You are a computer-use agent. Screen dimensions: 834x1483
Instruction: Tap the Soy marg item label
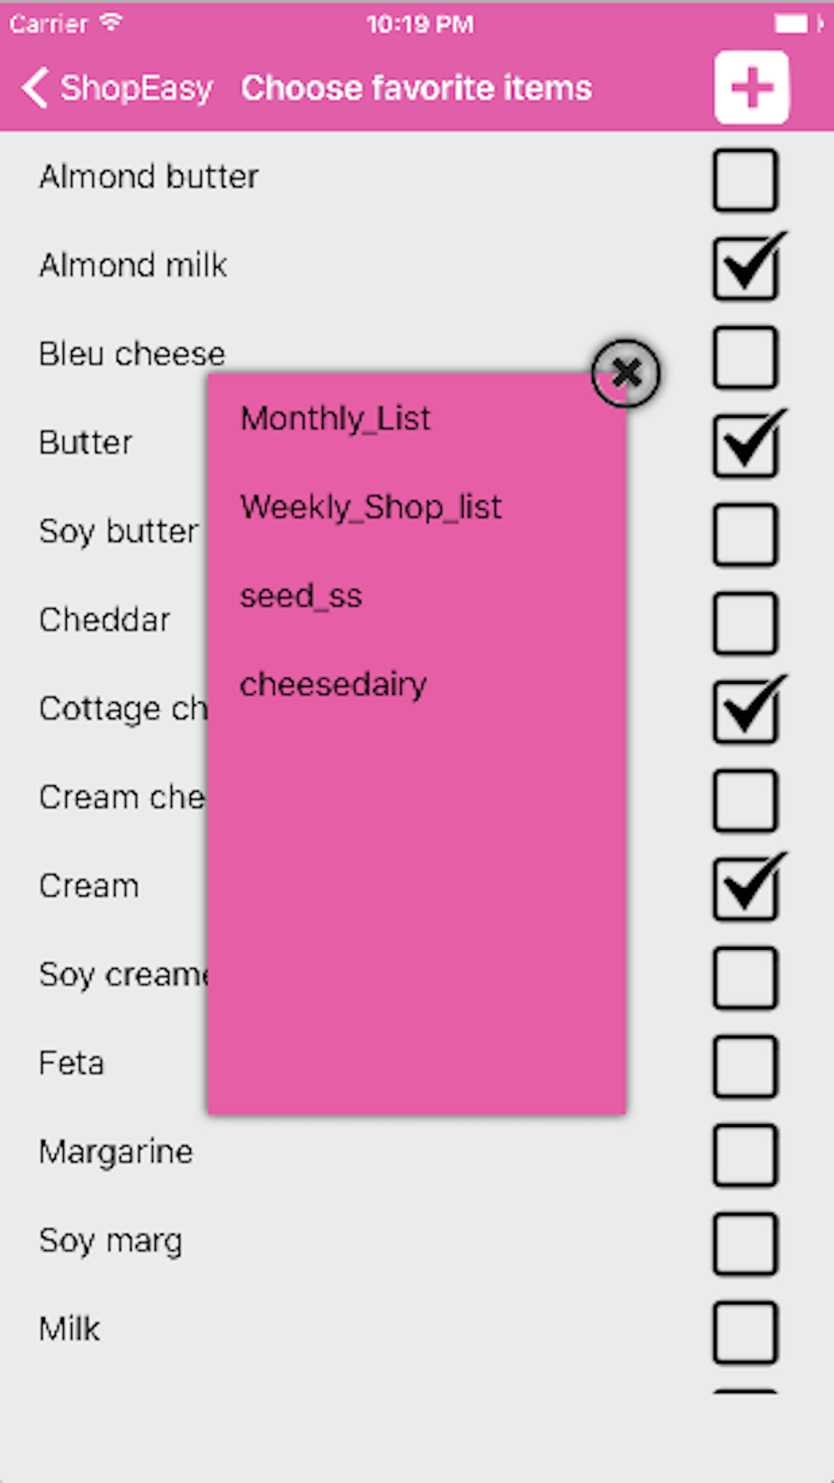coord(110,1241)
